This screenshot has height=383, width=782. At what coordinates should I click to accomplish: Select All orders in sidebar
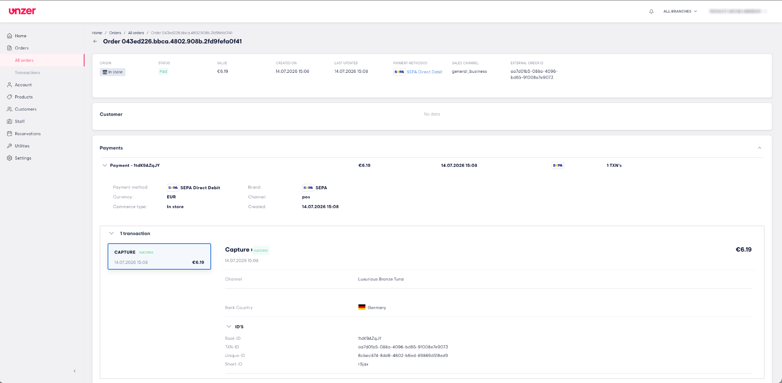pos(24,60)
